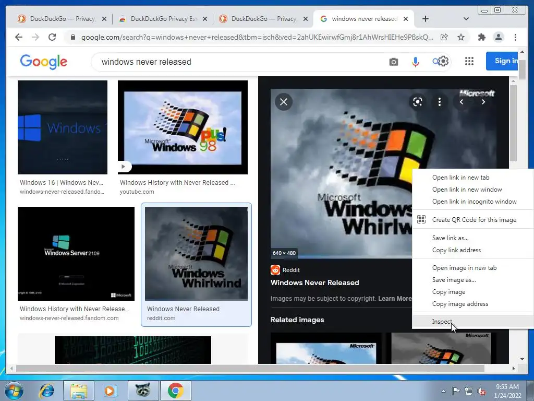Click the preview panel's scrollbar
Image resolution: width=534 pixels, height=401 pixels.
[x=513, y=123]
